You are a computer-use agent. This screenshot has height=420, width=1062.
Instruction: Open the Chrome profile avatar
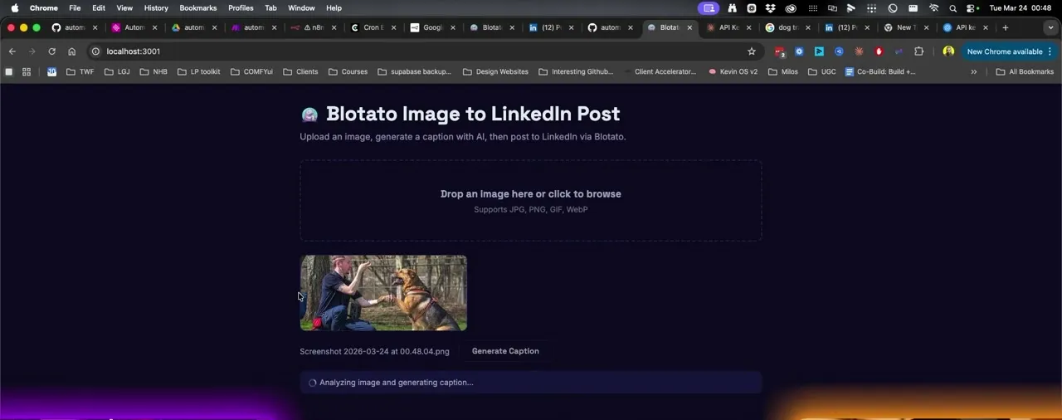point(948,51)
